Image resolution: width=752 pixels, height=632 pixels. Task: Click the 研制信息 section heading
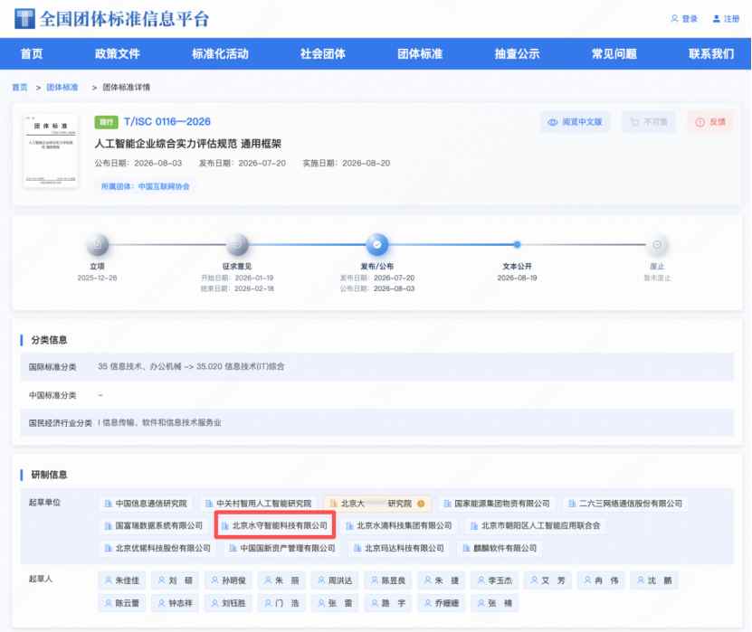[x=49, y=475]
